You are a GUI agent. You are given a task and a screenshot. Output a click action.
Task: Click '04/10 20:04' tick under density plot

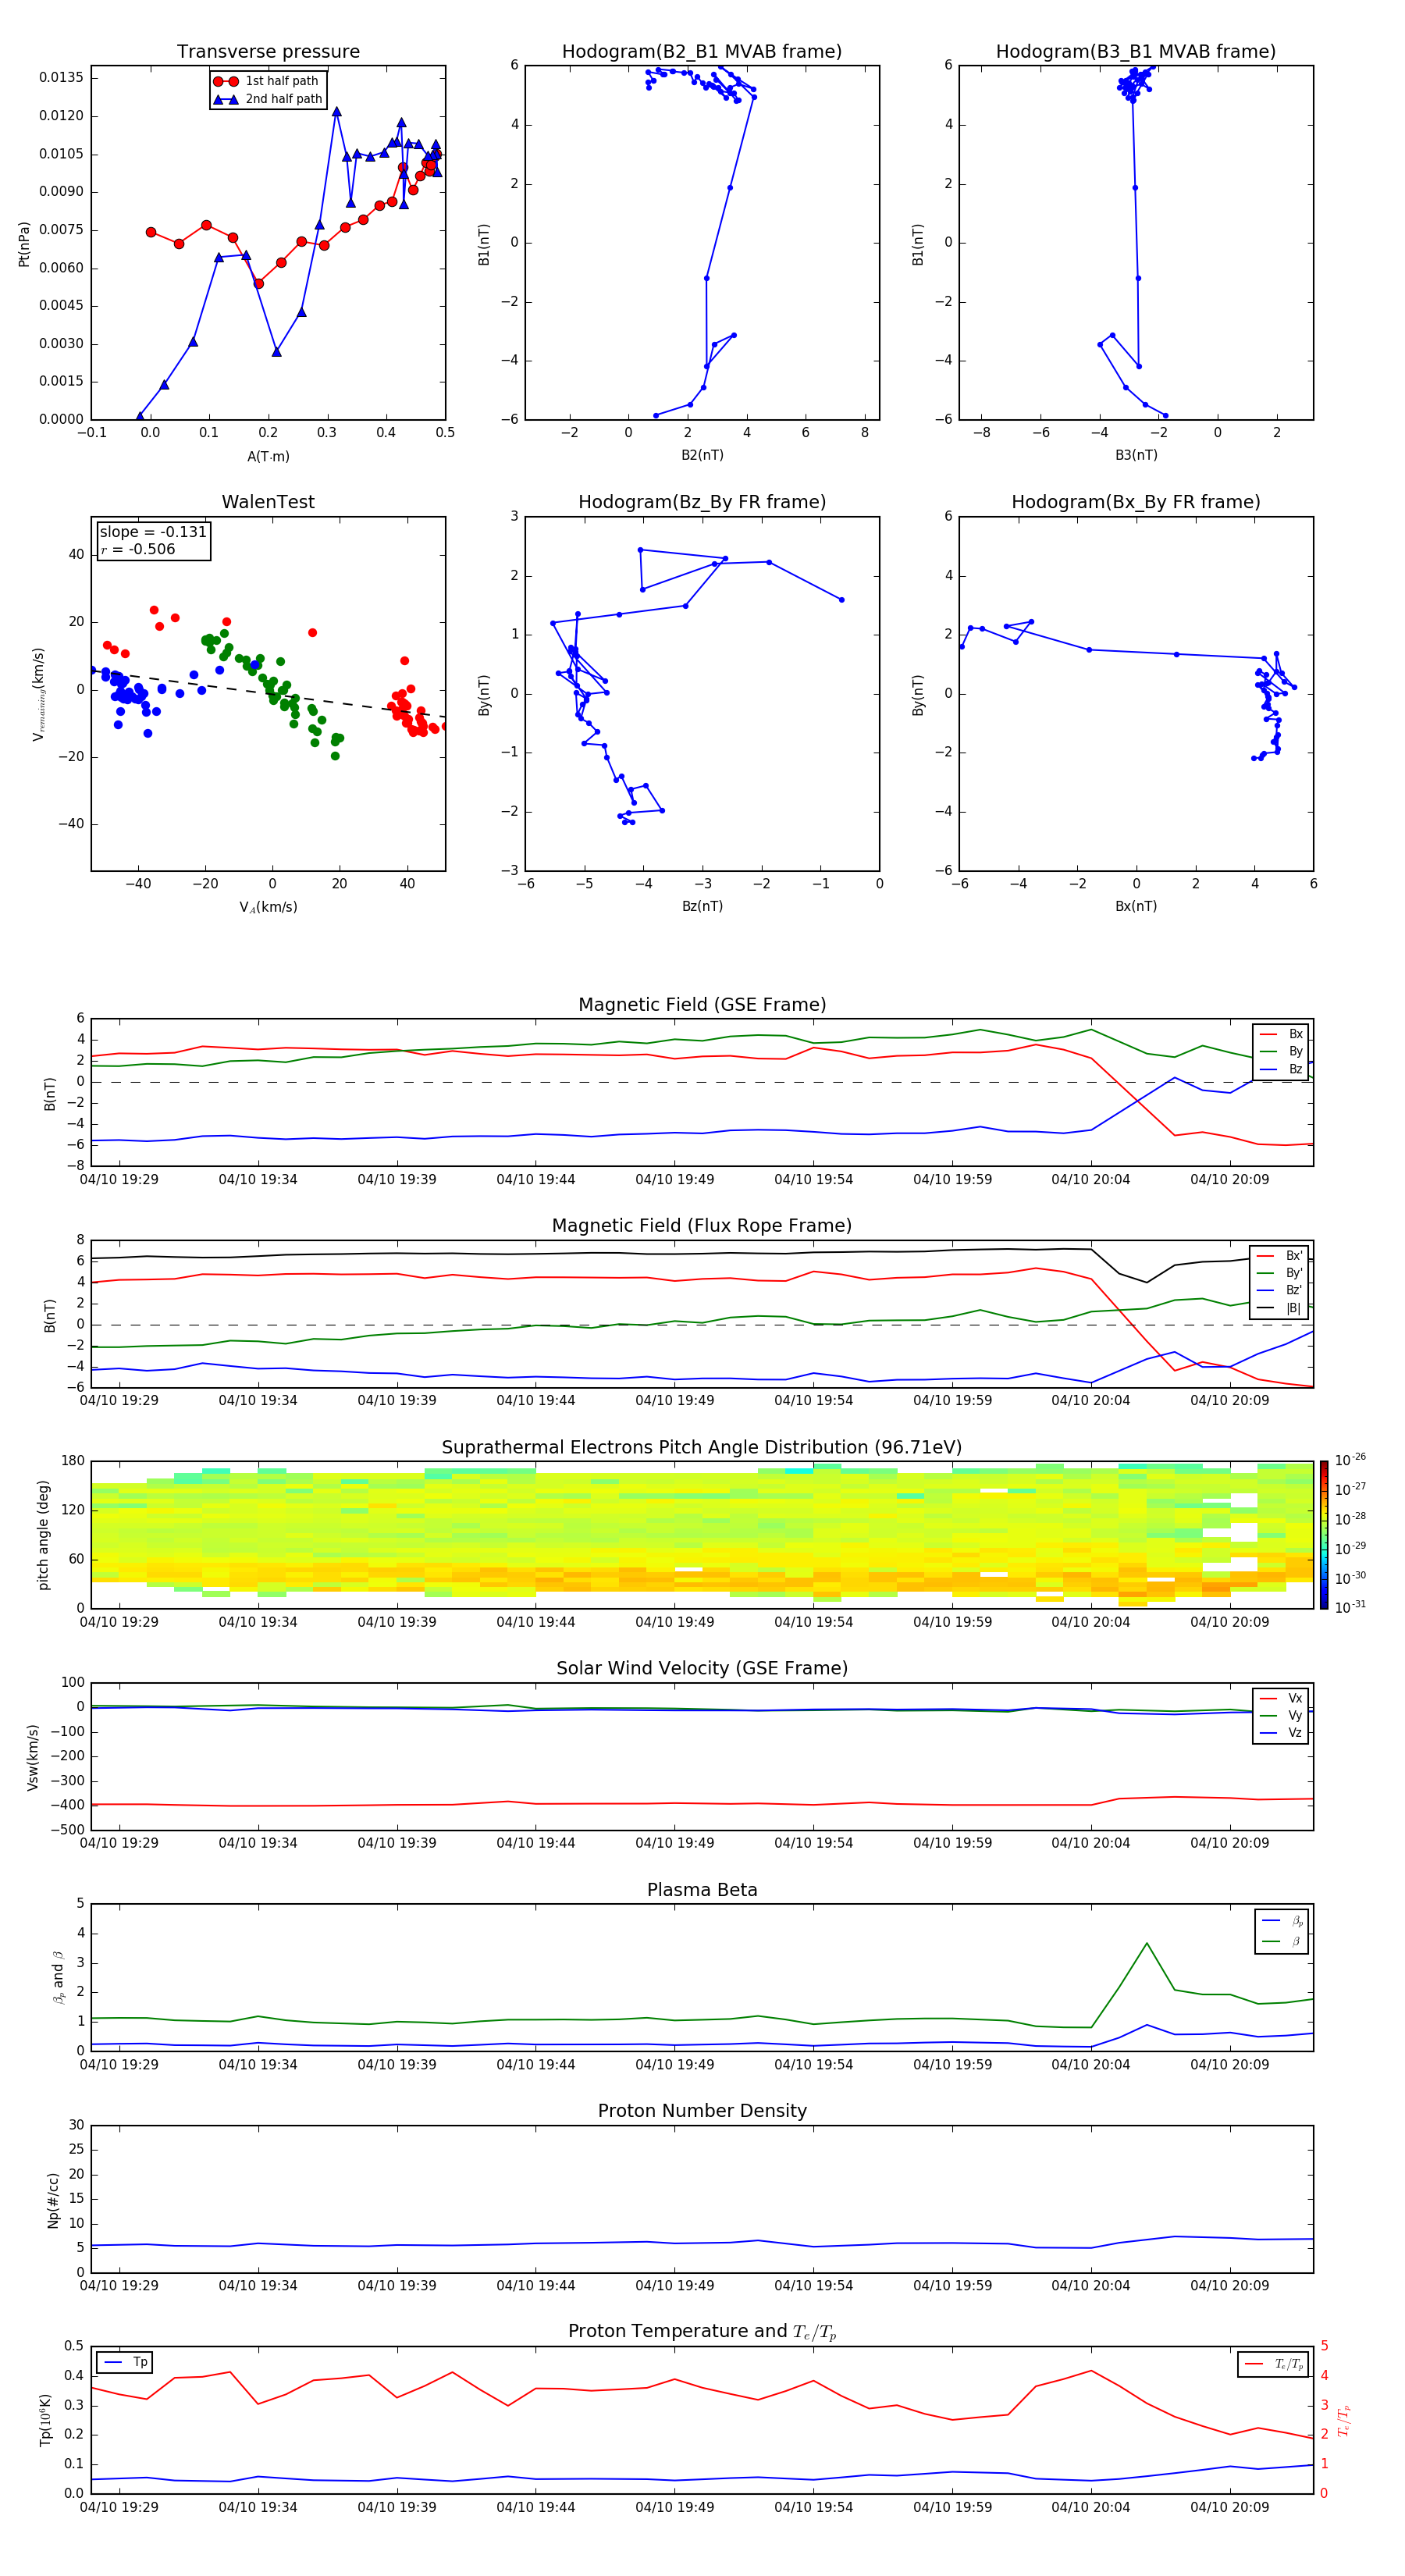point(1090,2286)
